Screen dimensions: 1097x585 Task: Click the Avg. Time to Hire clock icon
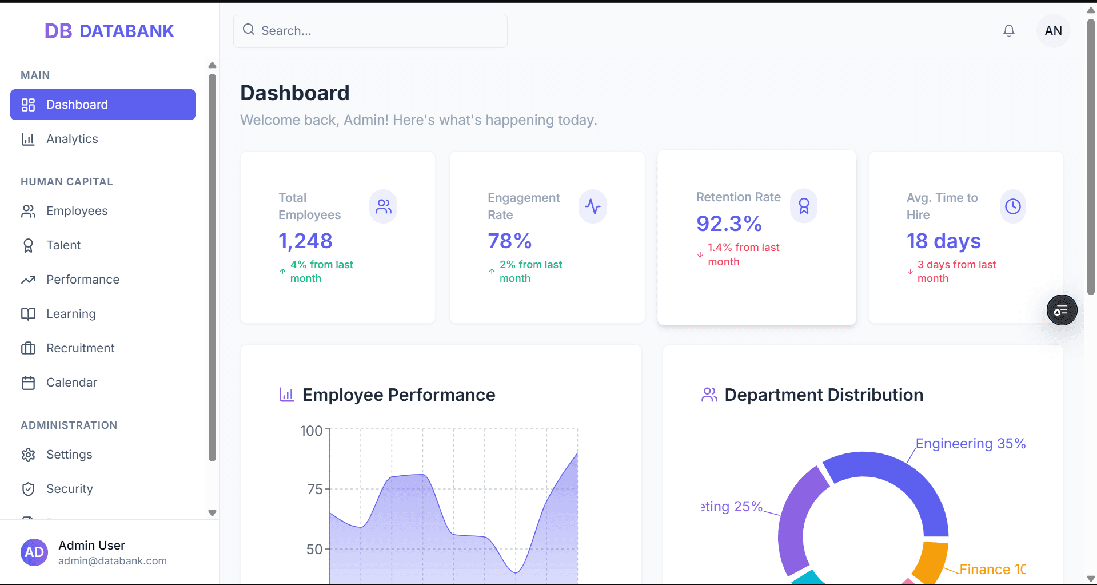click(x=1013, y=206)
